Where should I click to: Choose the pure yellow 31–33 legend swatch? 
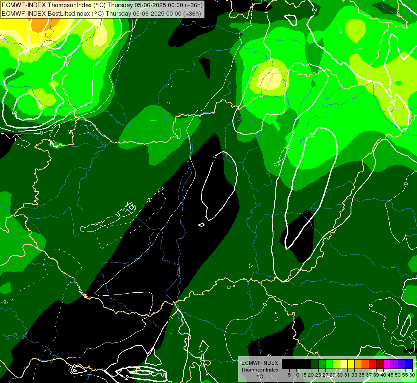[x=351, y=364]
